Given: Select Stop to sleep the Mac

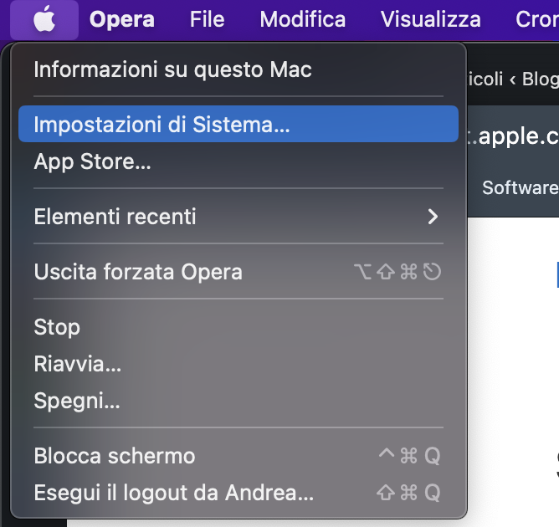Looking at the screenshot, I should (238, 327).
